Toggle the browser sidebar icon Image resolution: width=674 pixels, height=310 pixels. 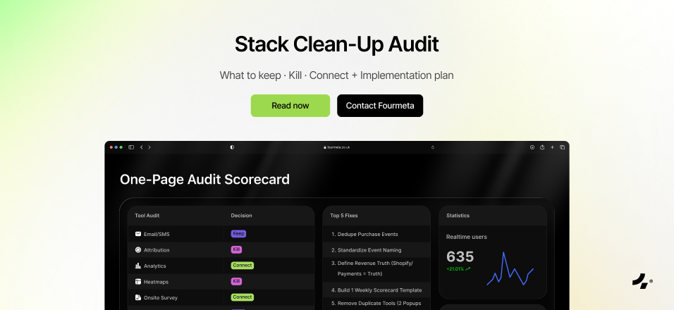click(x=131, y=147)
